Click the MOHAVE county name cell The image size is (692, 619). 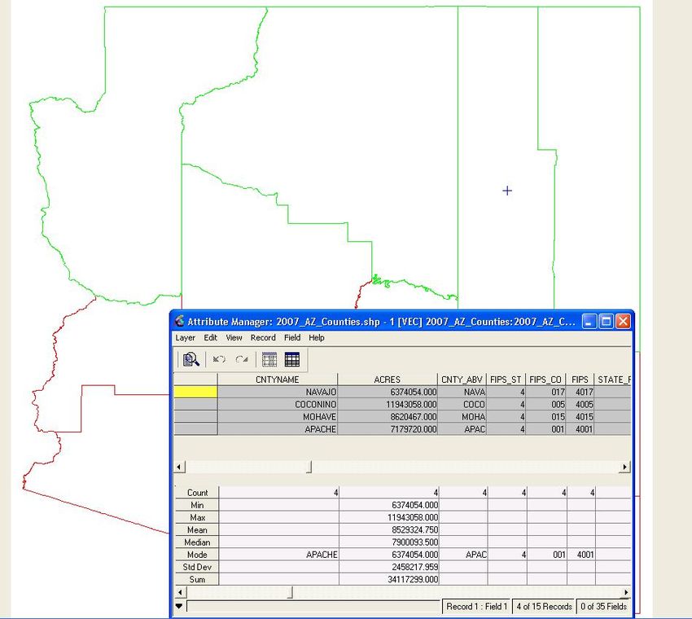(278, 416)
